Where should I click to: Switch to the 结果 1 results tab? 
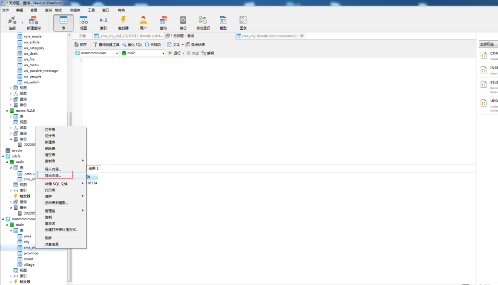pos(94,168)
